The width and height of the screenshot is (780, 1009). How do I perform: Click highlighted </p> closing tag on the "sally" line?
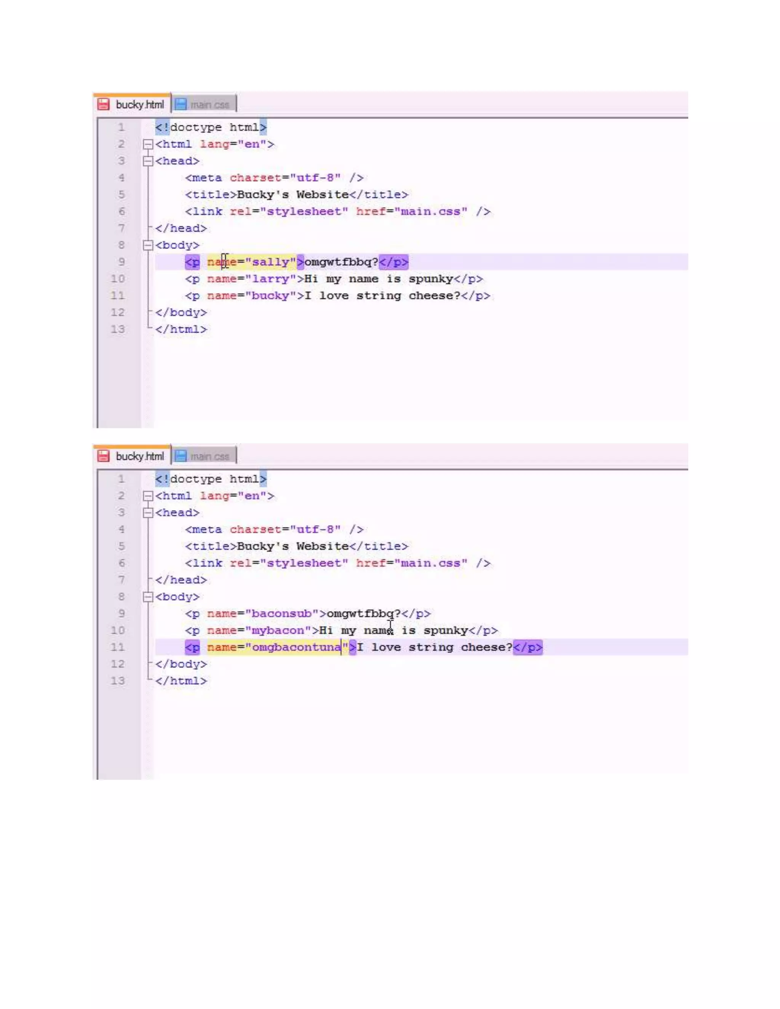point(393,262)
